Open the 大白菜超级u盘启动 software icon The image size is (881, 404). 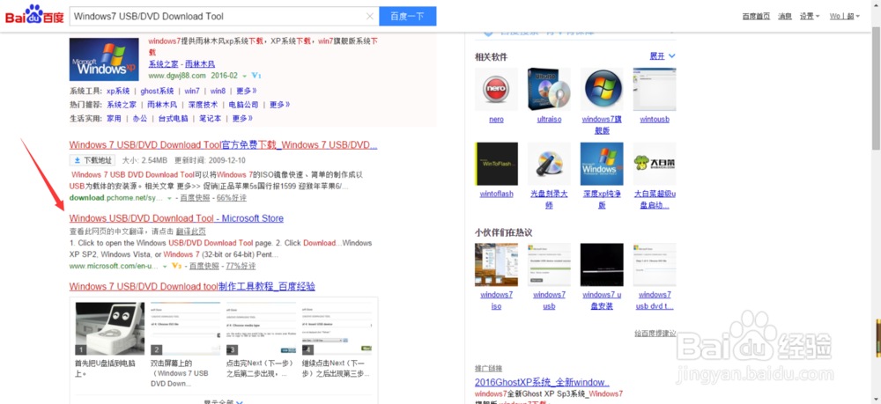pos(655,164)
